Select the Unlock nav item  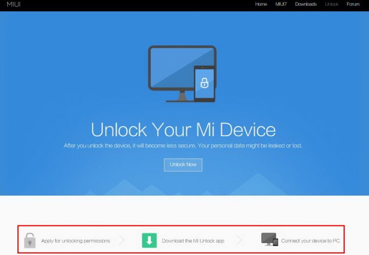tap(332, 4)
